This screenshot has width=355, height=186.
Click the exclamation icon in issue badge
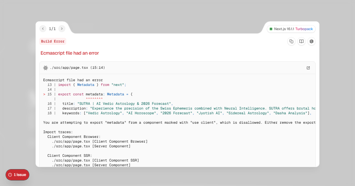click(10, 175)
